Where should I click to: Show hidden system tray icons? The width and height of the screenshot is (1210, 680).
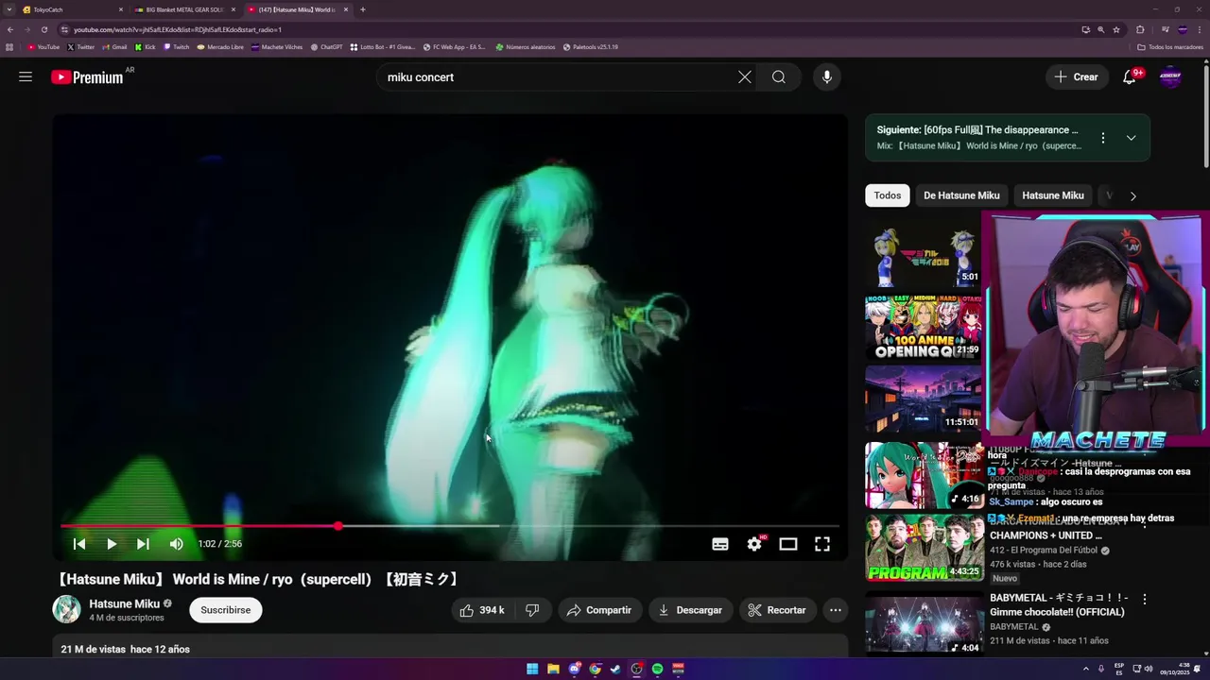(1085, 669)
